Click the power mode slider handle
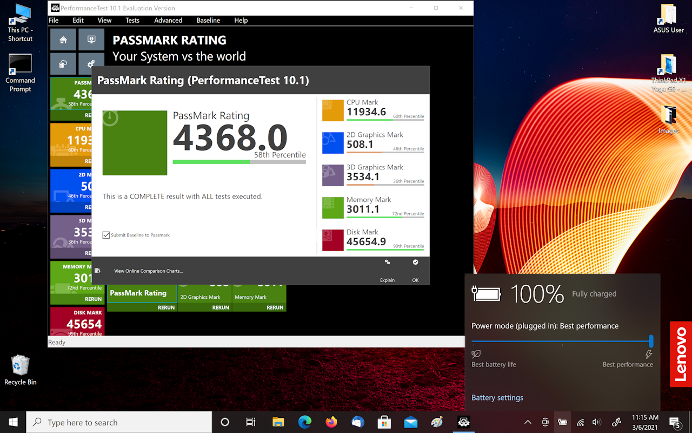The height and width of the screenshot is (433, 692). point(651,341)
